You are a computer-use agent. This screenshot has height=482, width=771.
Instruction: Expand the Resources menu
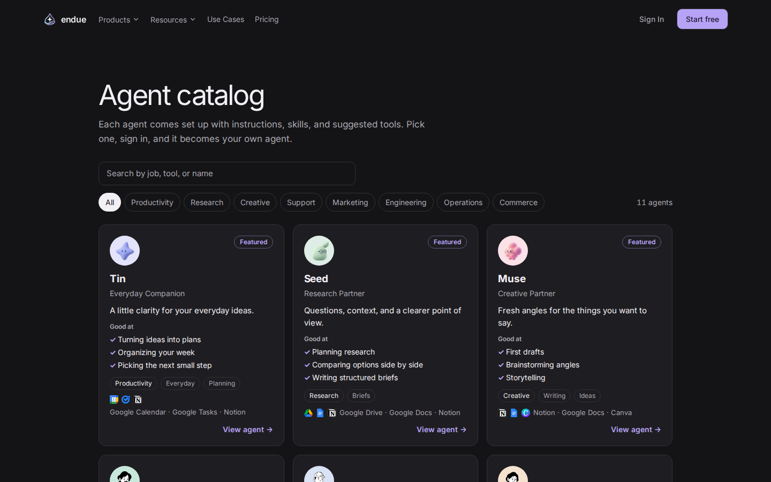tap(172, 20)
